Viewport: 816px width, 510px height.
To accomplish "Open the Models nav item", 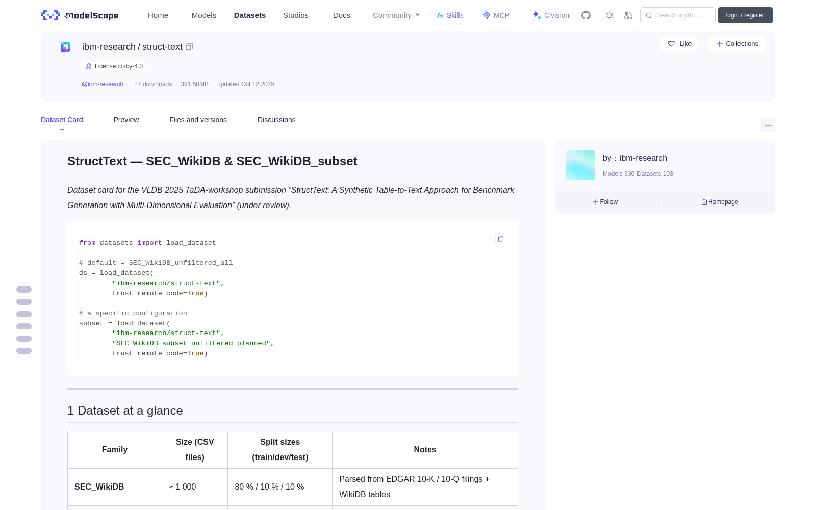I will (x=204, y=15).
